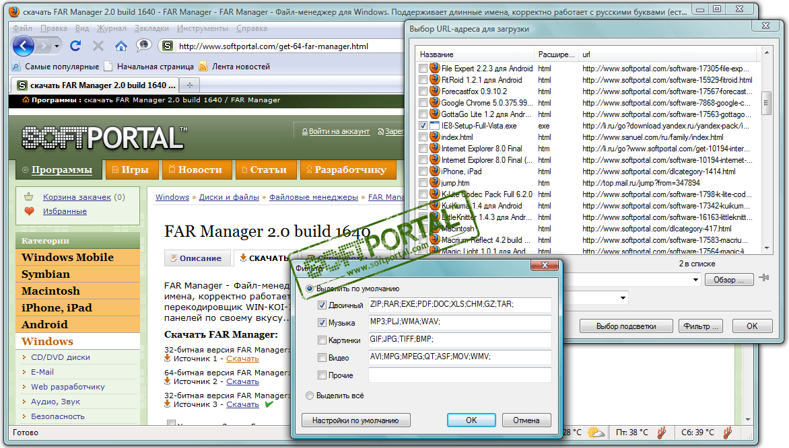This screenshot has height=448, width=789.
Task: Click the icon after Сб: 39 °C
Action: (x=728, y=433)
